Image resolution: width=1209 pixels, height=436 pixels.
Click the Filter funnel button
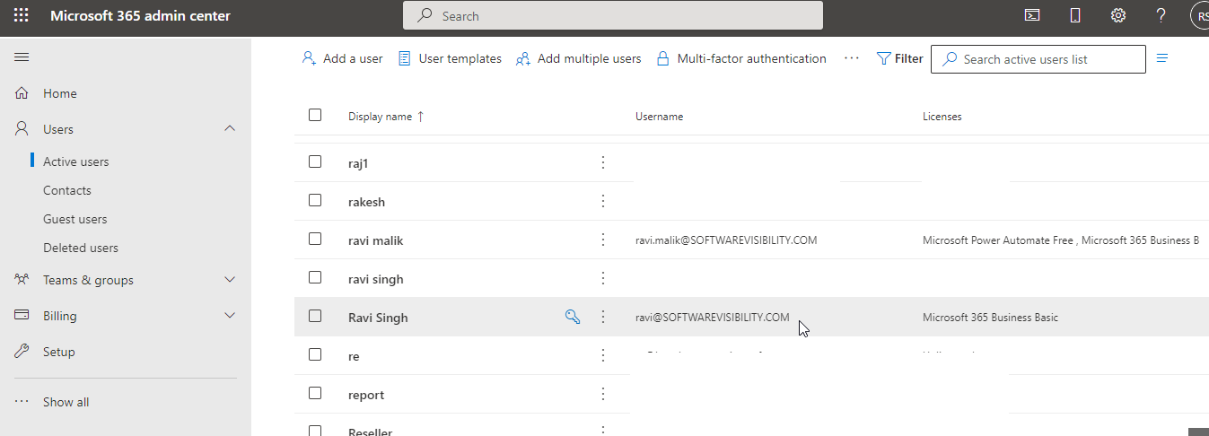[900, 58]
